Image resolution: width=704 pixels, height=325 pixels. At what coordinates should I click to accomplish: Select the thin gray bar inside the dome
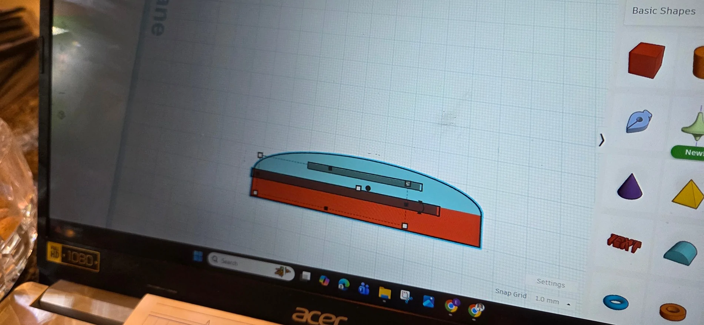tap(365, 176)
